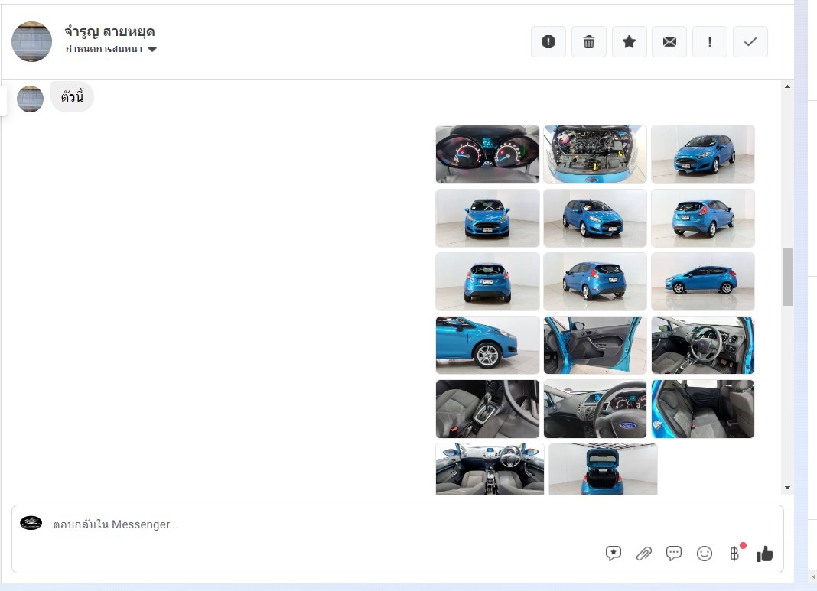This screenshot has height=591, width=817.
Task: Click the page avatar beside reply box
Action: [x=31, y=523]
